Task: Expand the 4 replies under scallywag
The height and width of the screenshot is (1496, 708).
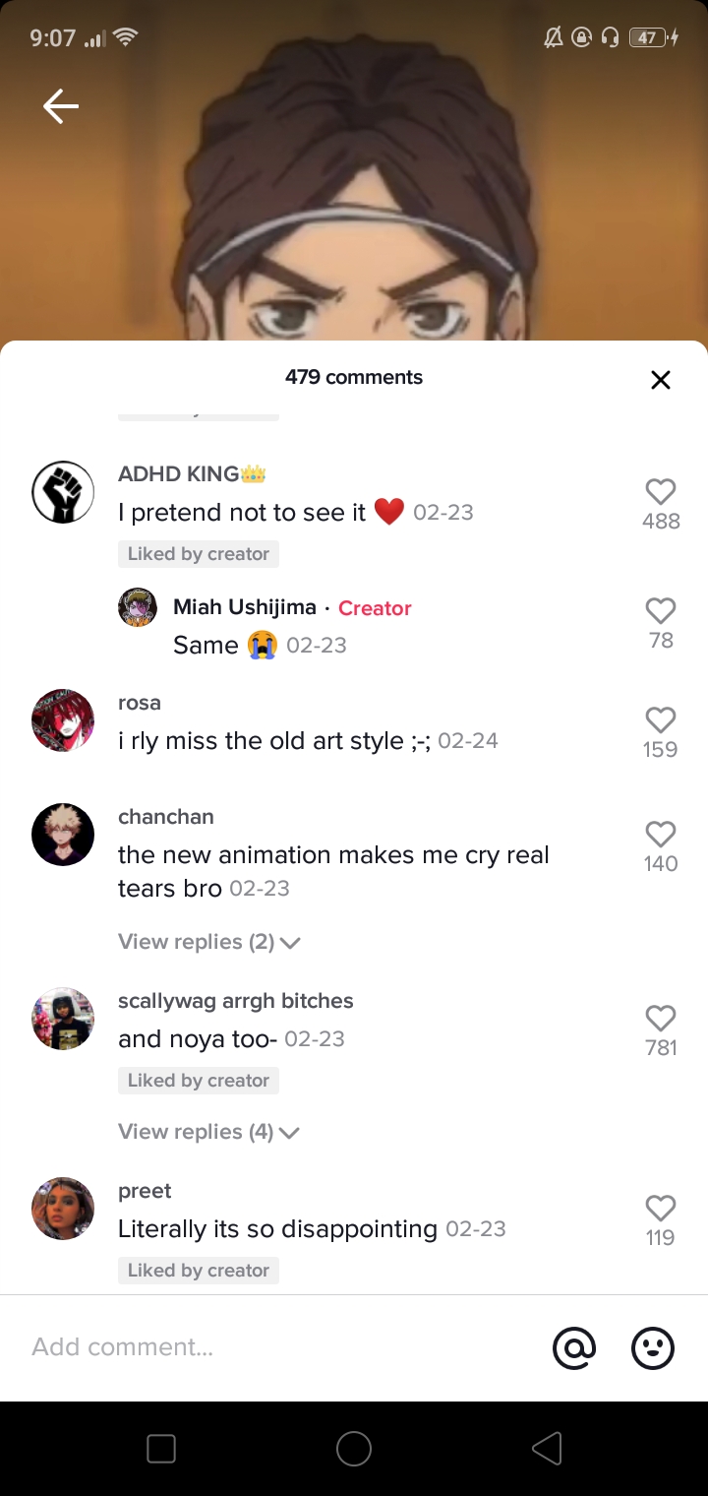Action: tap(208, 1132)
